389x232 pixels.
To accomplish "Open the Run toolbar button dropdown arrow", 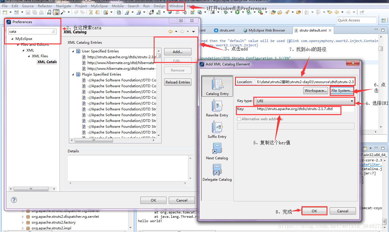I will (242, 12).
